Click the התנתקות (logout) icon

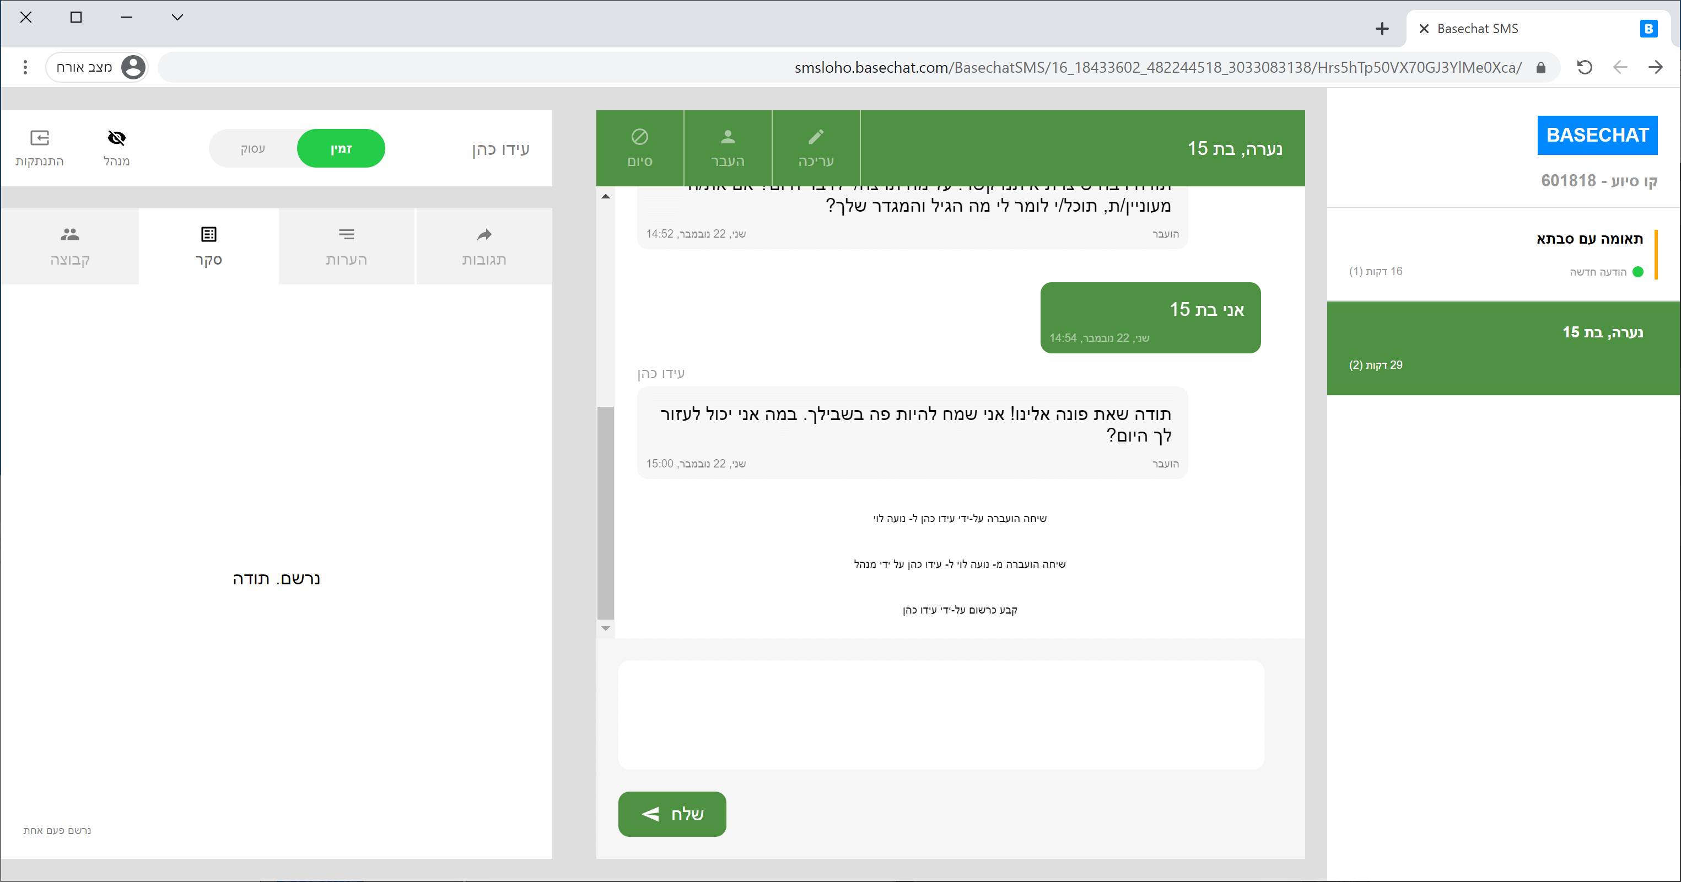40,138
